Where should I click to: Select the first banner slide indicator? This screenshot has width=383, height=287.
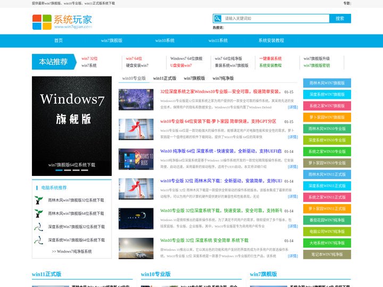pos(59,170)
